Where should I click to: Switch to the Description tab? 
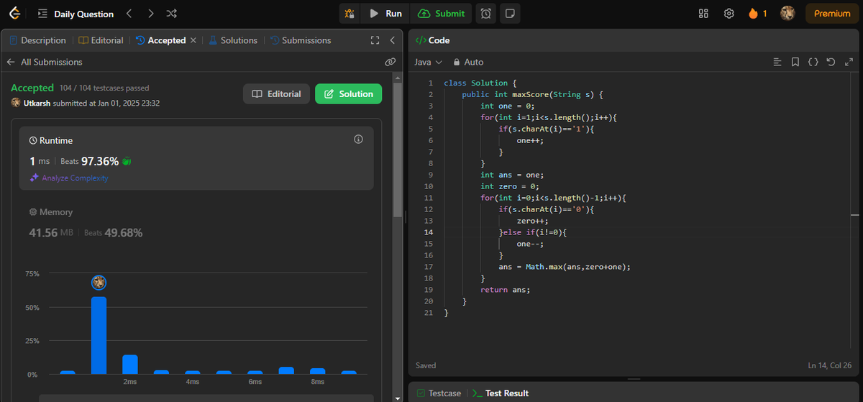[x=37, y=40]
